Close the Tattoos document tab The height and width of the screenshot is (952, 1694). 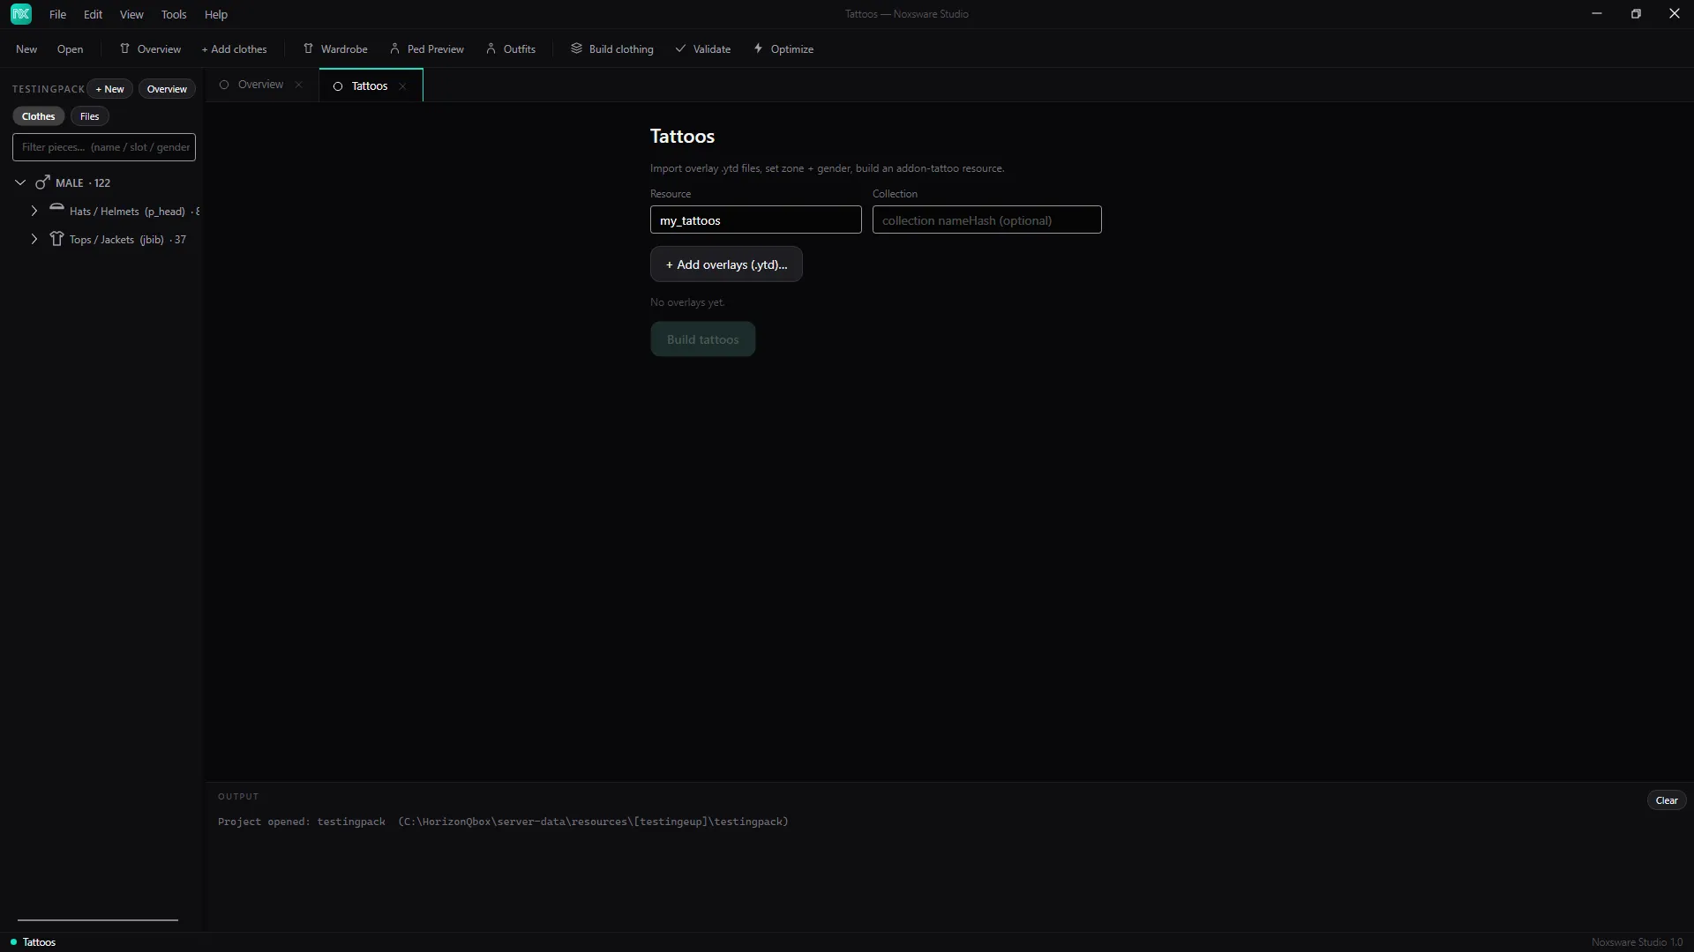[402, 86]
